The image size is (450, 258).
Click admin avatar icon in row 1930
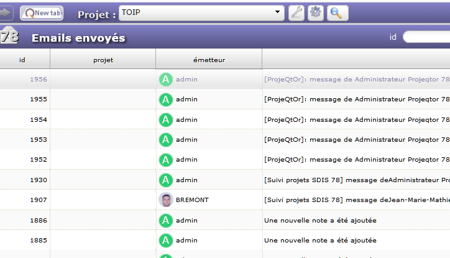pyautogui.click(x=165, y=180)
